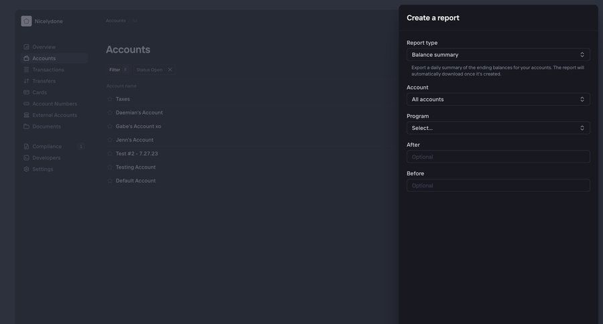
Task: Click the Developers icon in sidebar
Action: coord(26,157)
